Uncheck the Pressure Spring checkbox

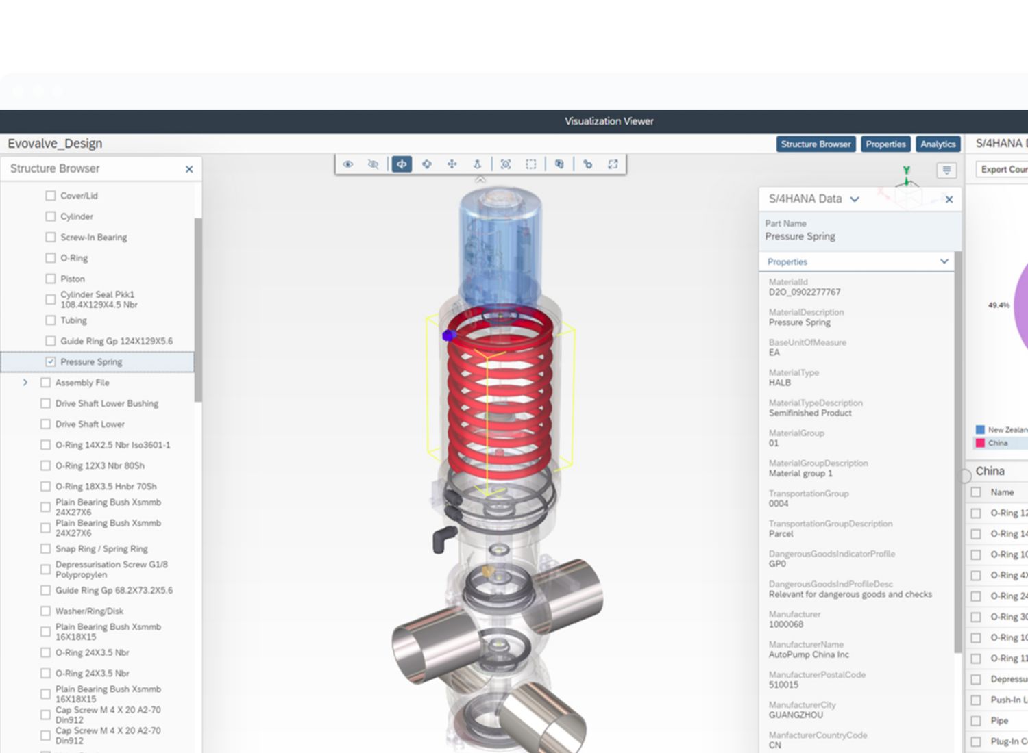coord(51,361)
